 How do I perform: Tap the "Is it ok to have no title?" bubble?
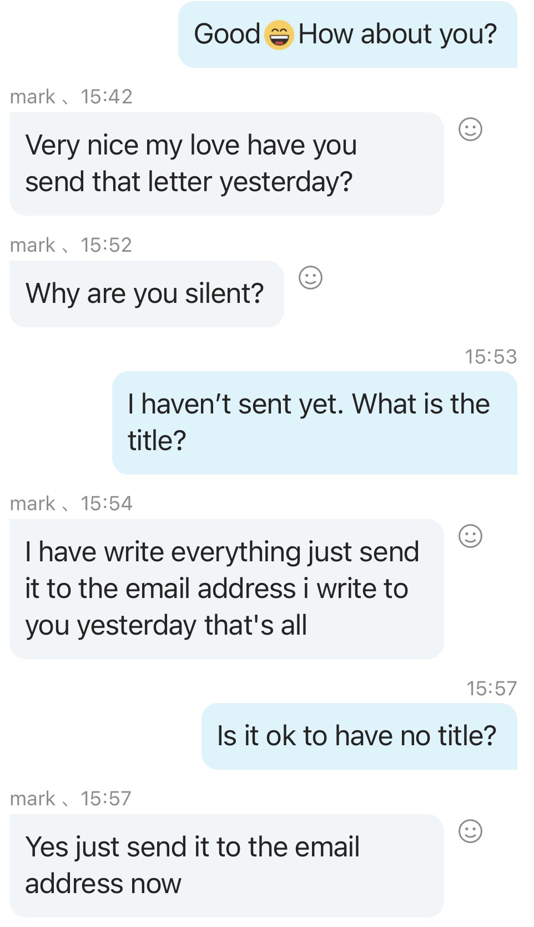[359, 736]
